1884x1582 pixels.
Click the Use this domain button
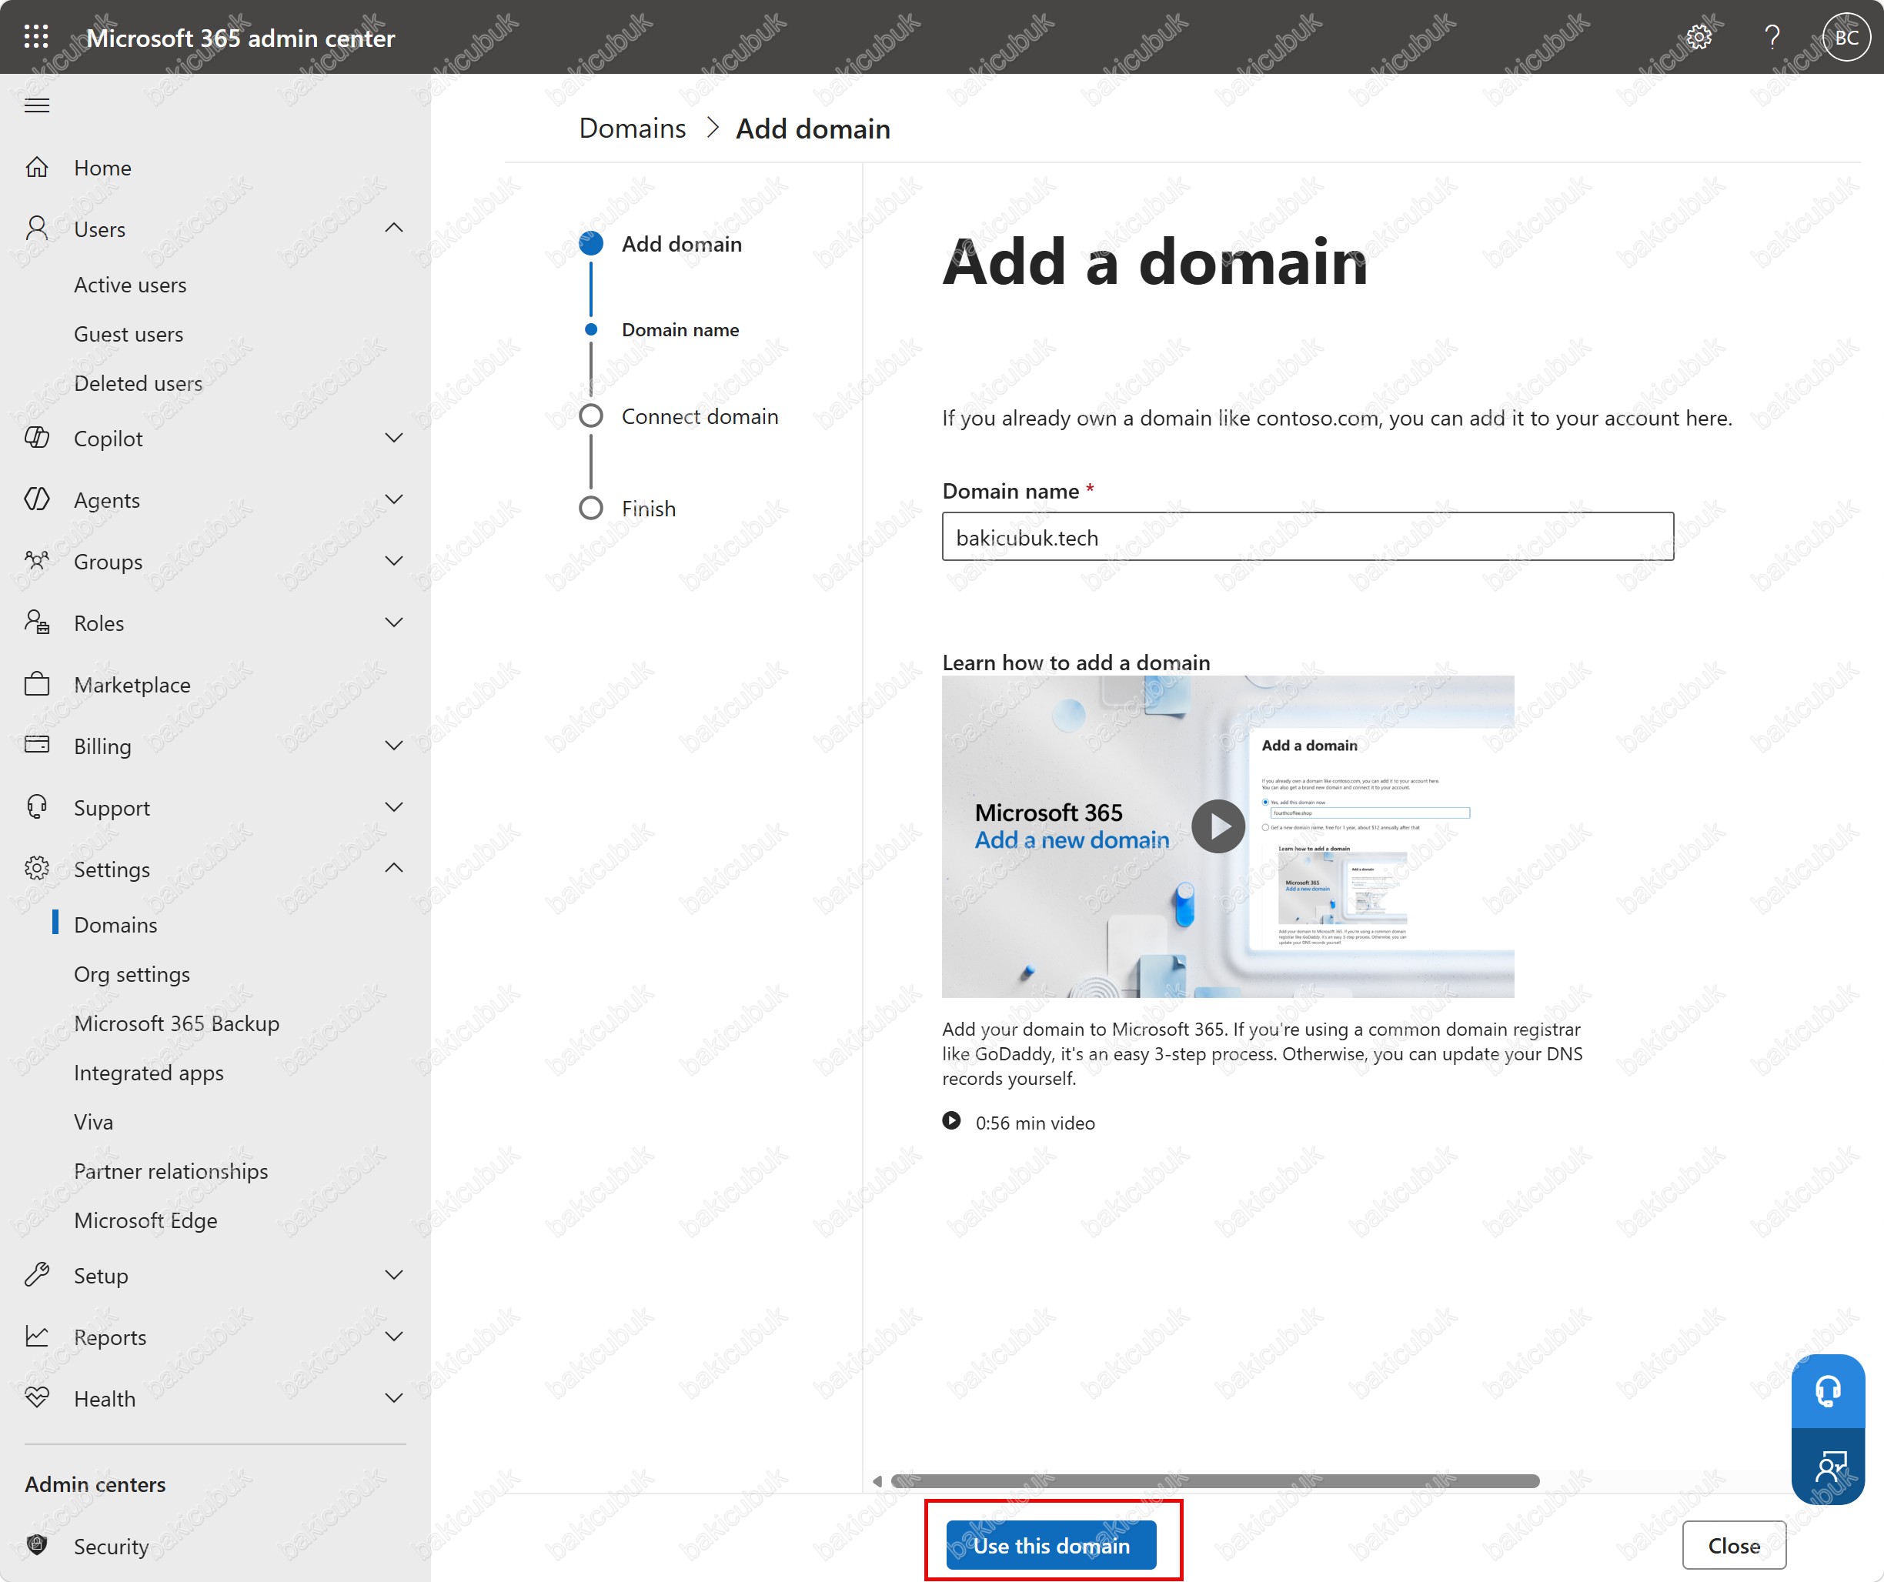tap(1051, 1545)
